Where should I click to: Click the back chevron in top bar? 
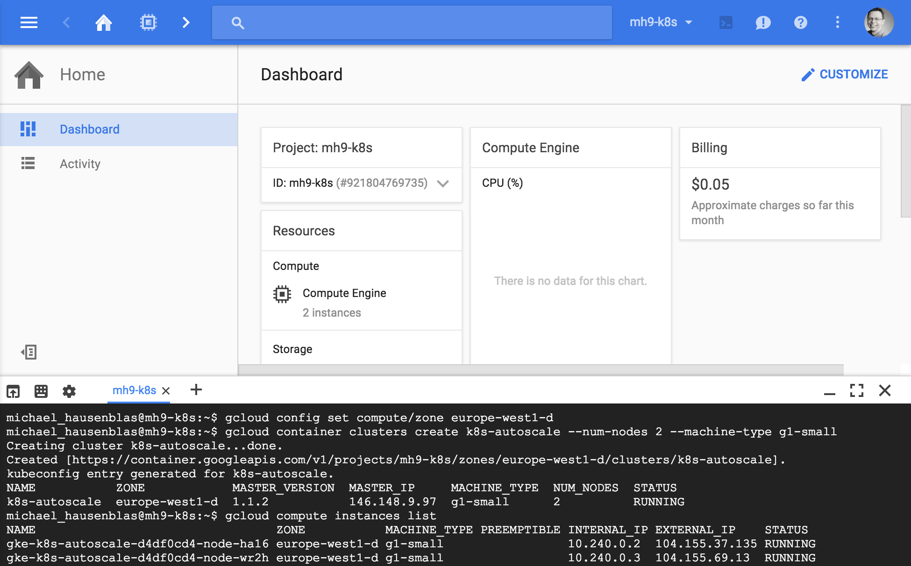[x=66, y=22]
